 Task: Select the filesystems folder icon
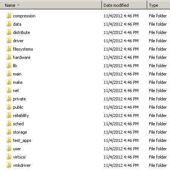[x=9, y=49]
